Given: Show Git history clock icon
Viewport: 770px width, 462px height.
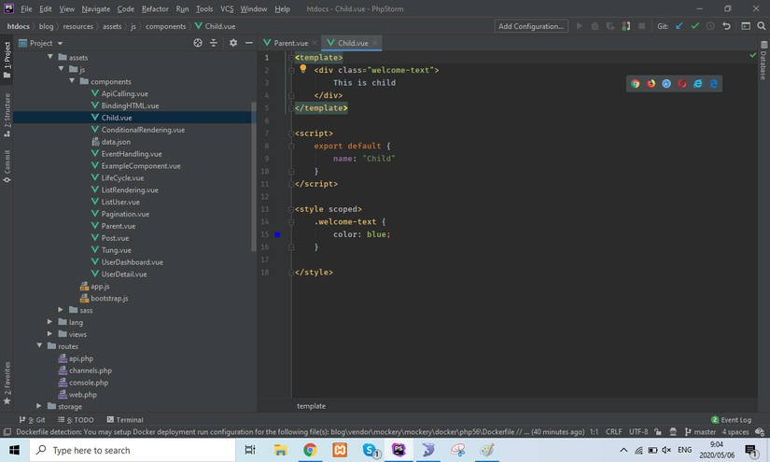Looking at the screenshot, I should coord(710,26).
